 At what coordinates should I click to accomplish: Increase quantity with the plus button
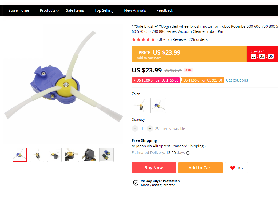pyautogui.click(x=150, y=128)
